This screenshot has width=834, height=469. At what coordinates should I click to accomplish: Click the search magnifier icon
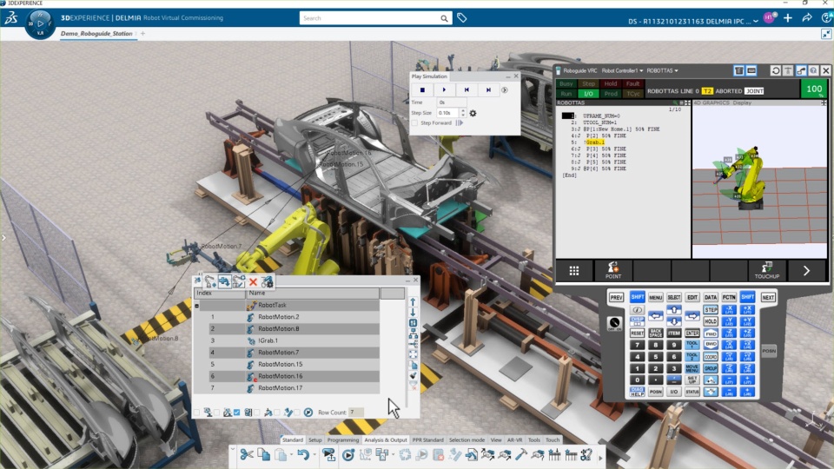pos(444,18)
